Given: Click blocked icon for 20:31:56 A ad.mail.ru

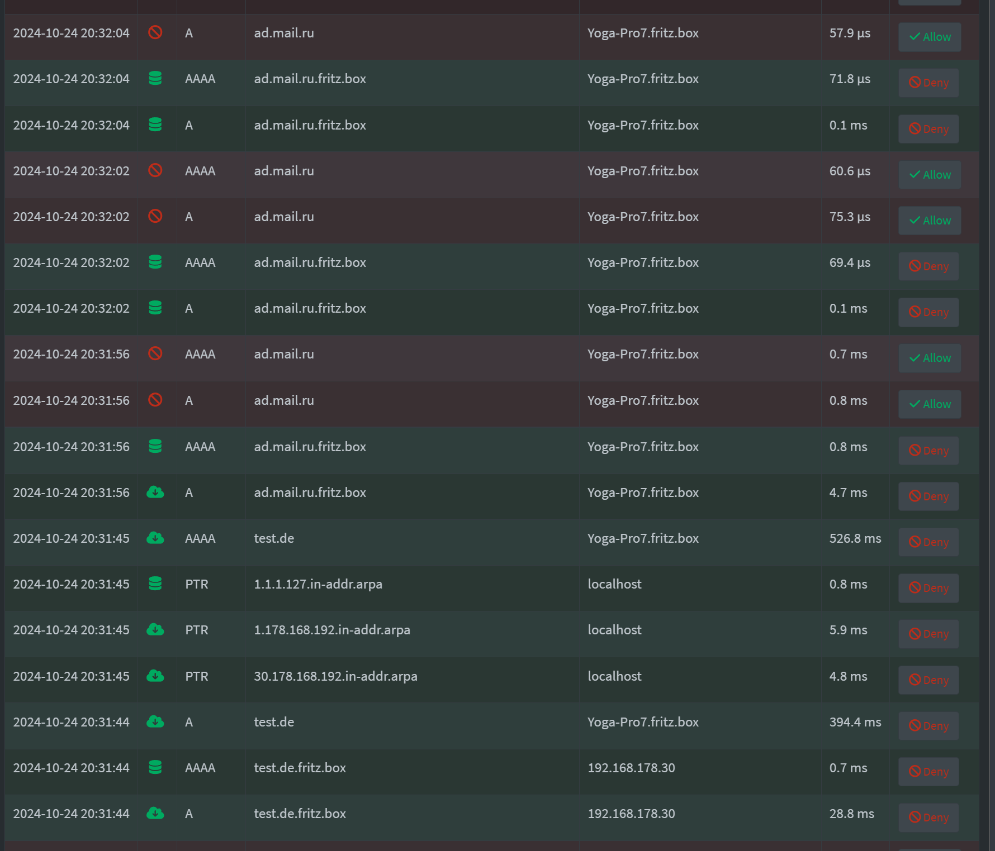Looking at the screenshot, I should [x=155, y=400].
